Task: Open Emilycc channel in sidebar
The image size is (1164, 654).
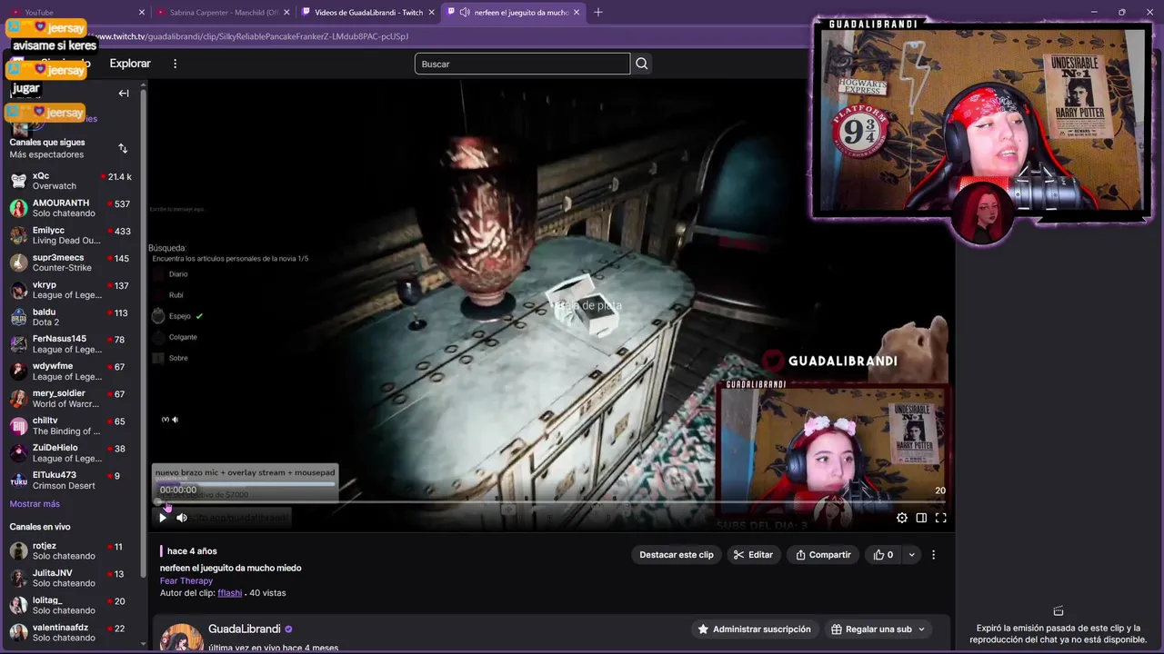Action: 71,235
